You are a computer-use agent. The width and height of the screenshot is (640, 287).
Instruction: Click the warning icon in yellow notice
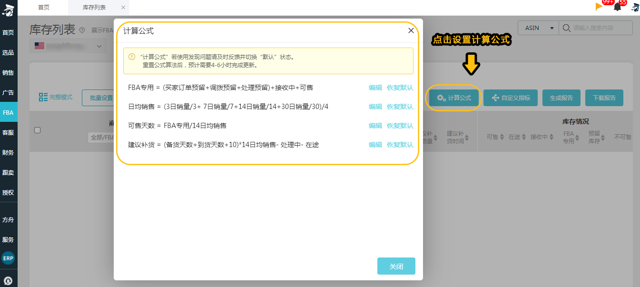pos(132,57)
